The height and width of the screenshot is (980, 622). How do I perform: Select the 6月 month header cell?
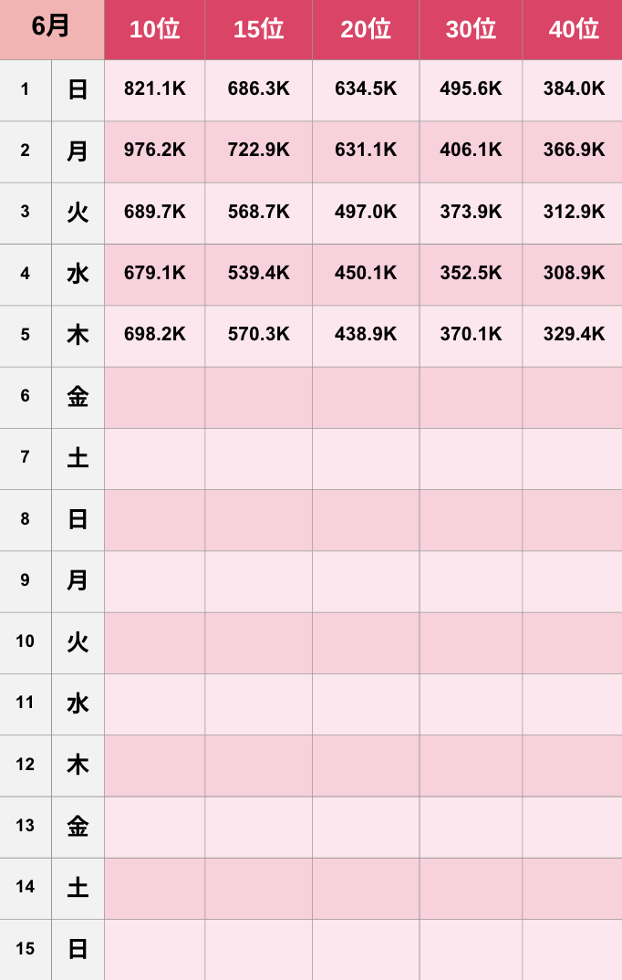(x=52, y=29)
